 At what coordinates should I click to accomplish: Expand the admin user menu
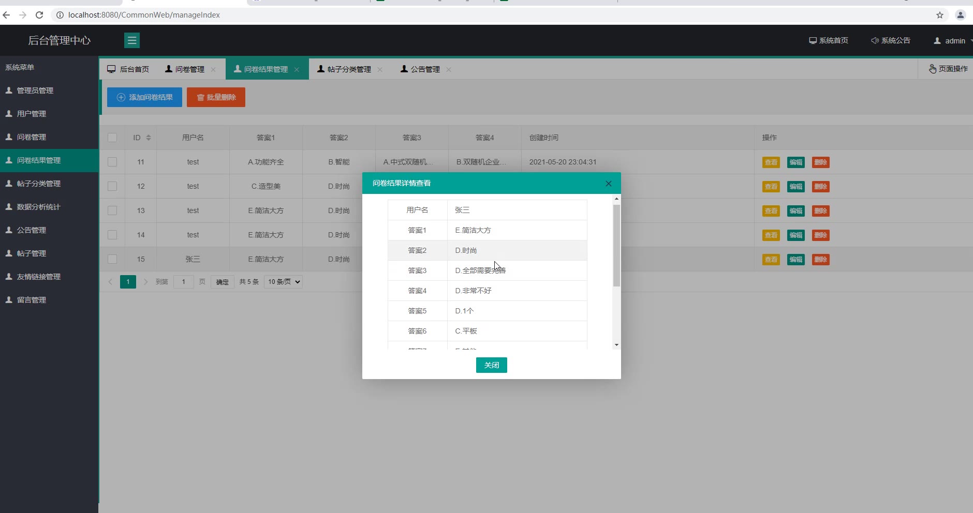tap(952, 41)
